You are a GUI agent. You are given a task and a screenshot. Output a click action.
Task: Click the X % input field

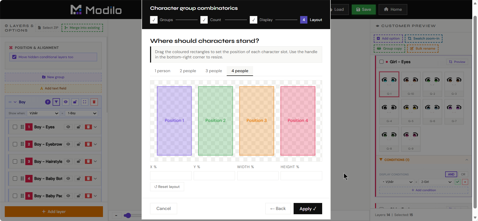pyautogui.click(x=171, y=176)
